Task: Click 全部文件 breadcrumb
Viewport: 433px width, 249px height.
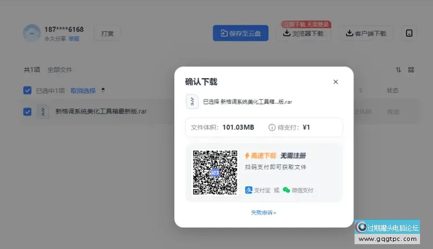Action: (60, 70)
